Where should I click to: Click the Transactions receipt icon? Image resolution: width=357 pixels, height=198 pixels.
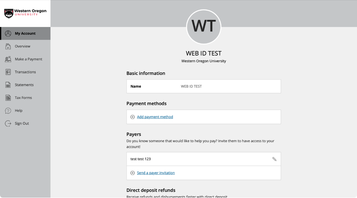[x=8, y=72]
